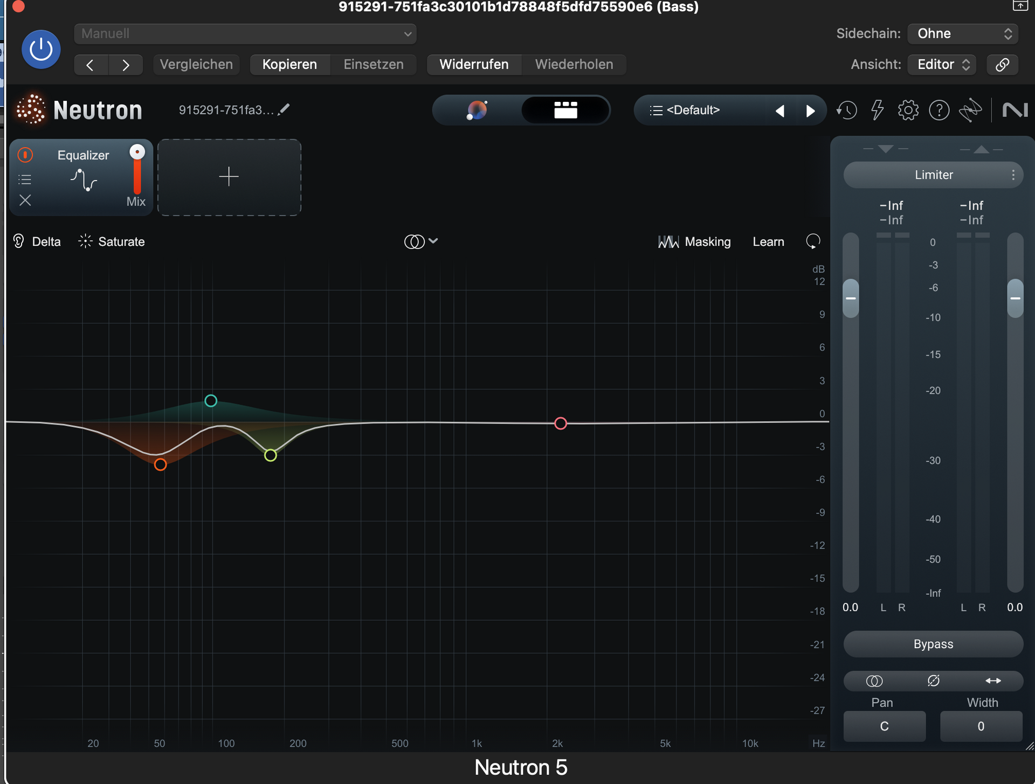Viewport: 1035px width, 784px height.
Task: Open Neutron settings gear
Action: click(908, 110)
